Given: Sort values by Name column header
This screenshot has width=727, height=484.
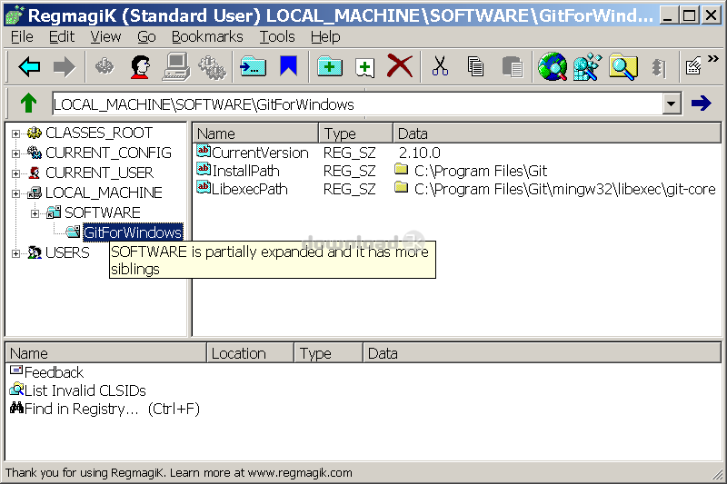Looking at the screenshot, I should (255, 133).
